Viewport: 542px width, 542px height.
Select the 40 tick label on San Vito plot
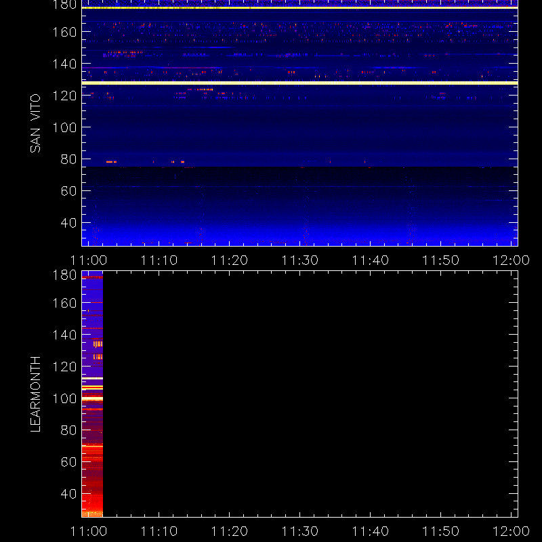[68, 223]
